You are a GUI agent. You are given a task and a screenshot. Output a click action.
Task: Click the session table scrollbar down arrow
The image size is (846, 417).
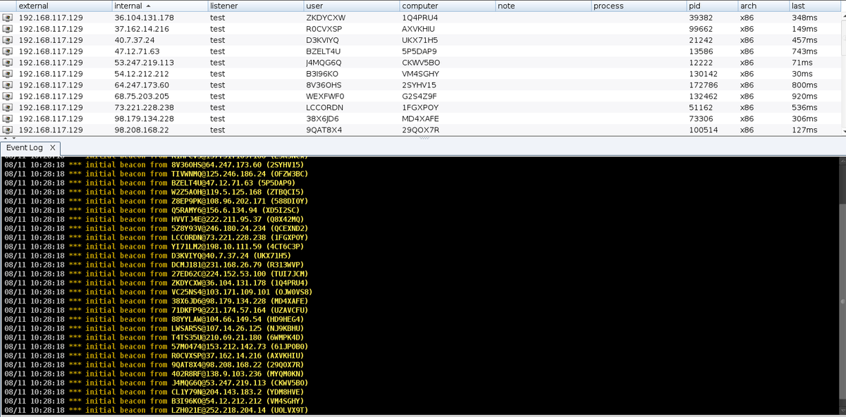click(842, 131)
